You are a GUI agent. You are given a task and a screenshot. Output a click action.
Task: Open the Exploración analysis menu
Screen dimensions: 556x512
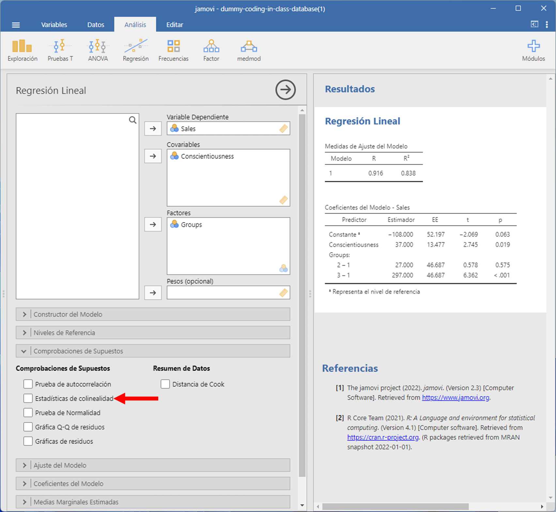[22, 50]
